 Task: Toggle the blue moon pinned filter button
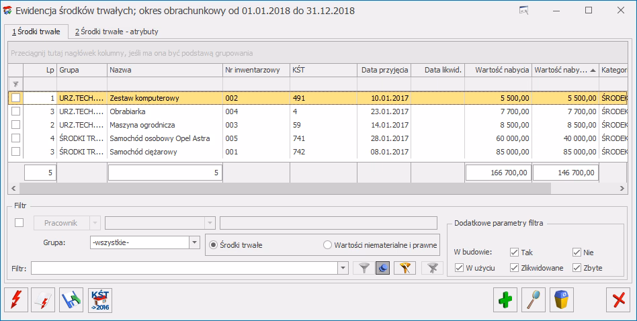tap(384, 268)
